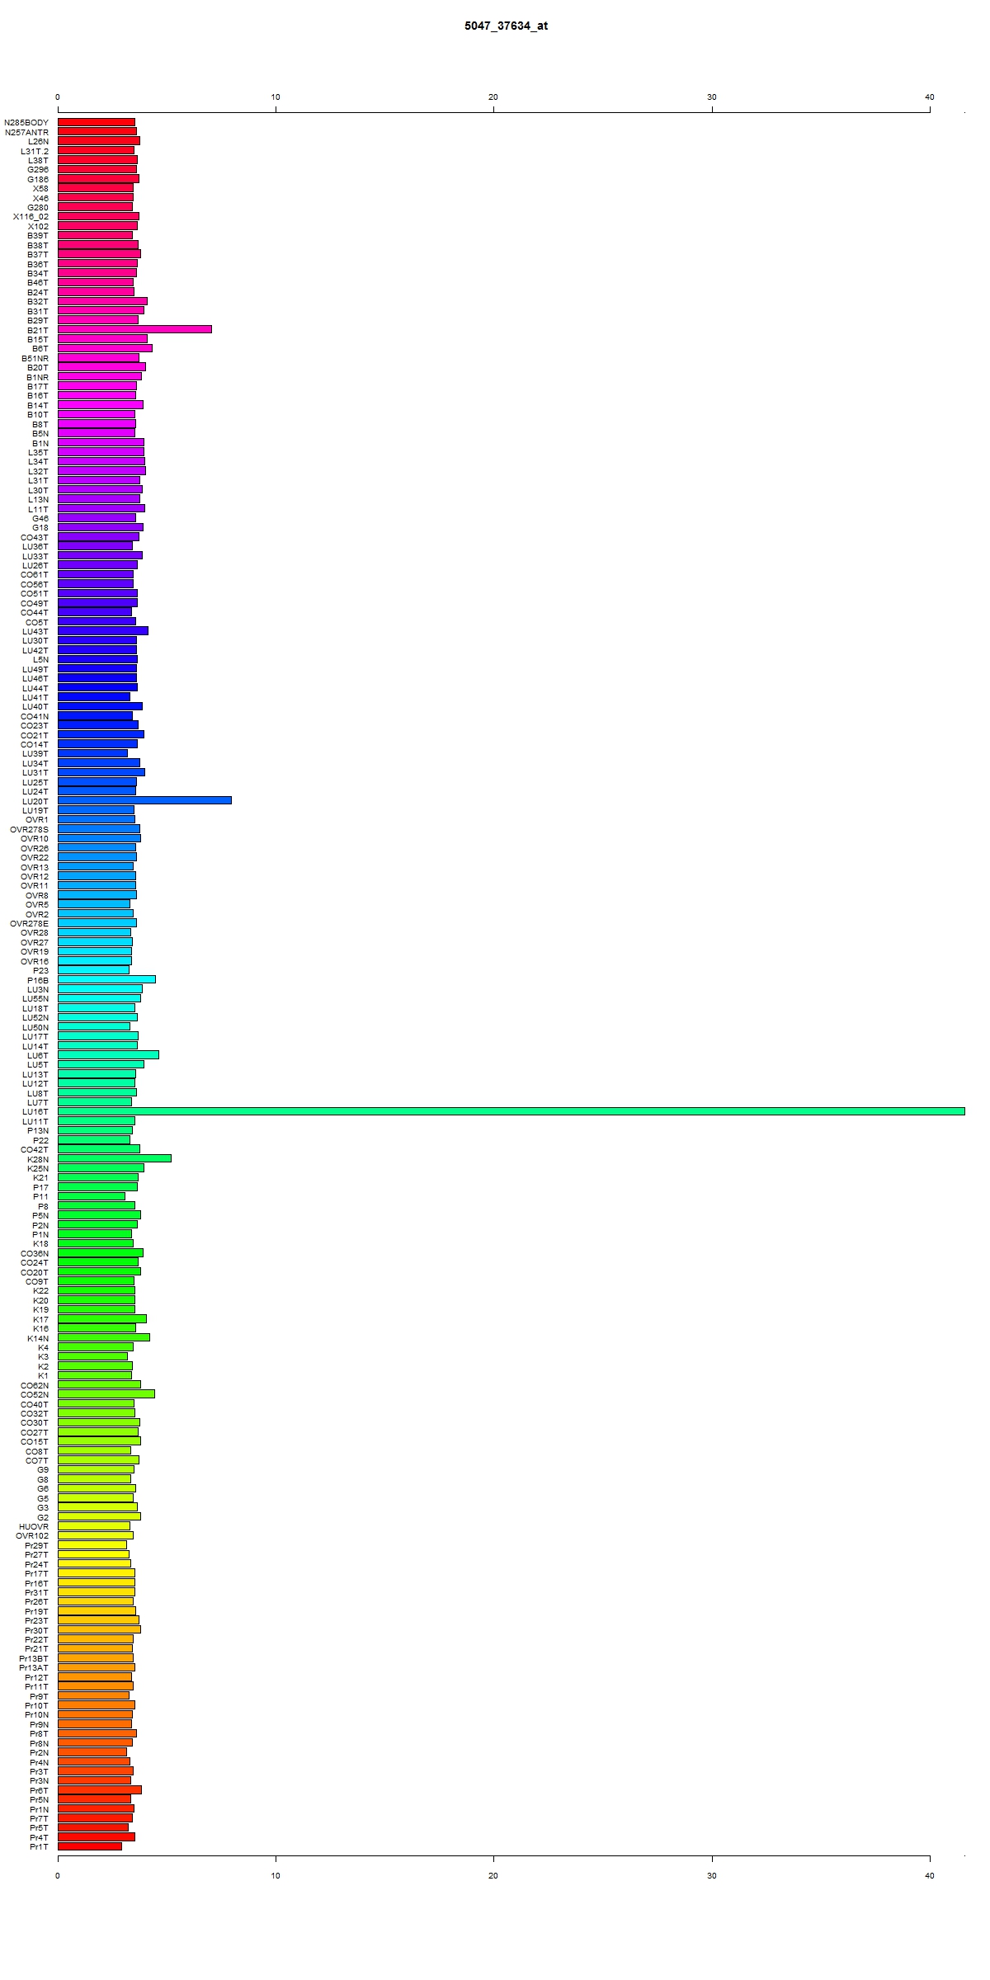Select the B21T magenta bar
Screen dimensions: 990x1980
[134, 329]
